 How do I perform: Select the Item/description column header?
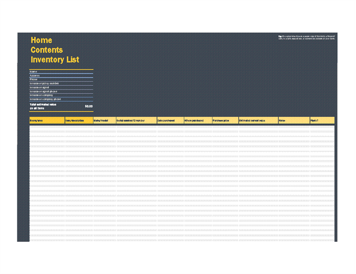click(79, 121)
